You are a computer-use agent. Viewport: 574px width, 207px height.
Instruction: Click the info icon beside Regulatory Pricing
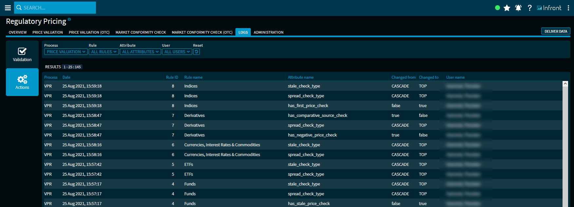tap(69, 19)
